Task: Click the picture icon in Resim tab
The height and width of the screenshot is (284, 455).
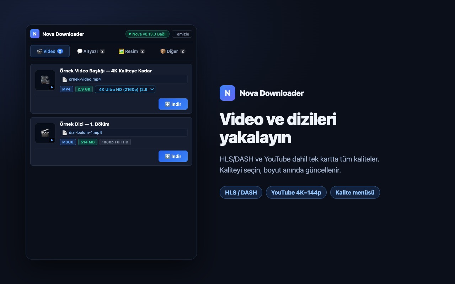Action: coord(121,51)
